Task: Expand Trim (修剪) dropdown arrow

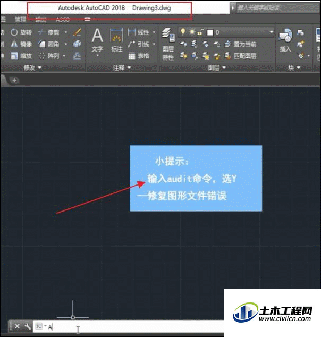Action: point(65,32)
